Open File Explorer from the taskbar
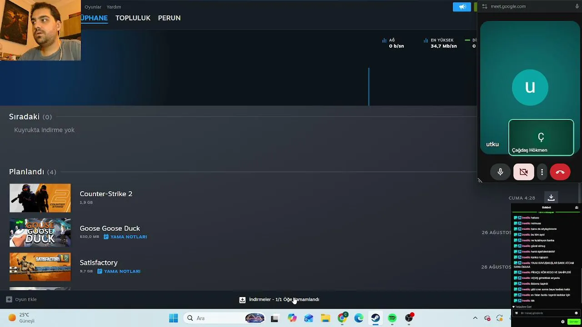This screenshot has height=327, width=582. pos(325,318)
